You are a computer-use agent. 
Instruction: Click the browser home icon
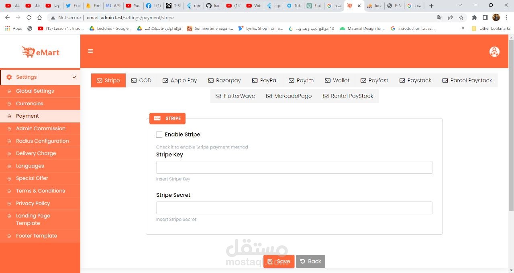coord(39,18)
